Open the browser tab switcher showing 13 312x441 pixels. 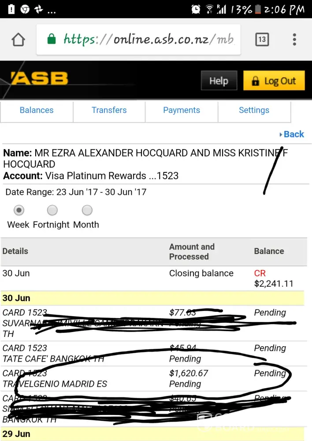coord(262,39)
